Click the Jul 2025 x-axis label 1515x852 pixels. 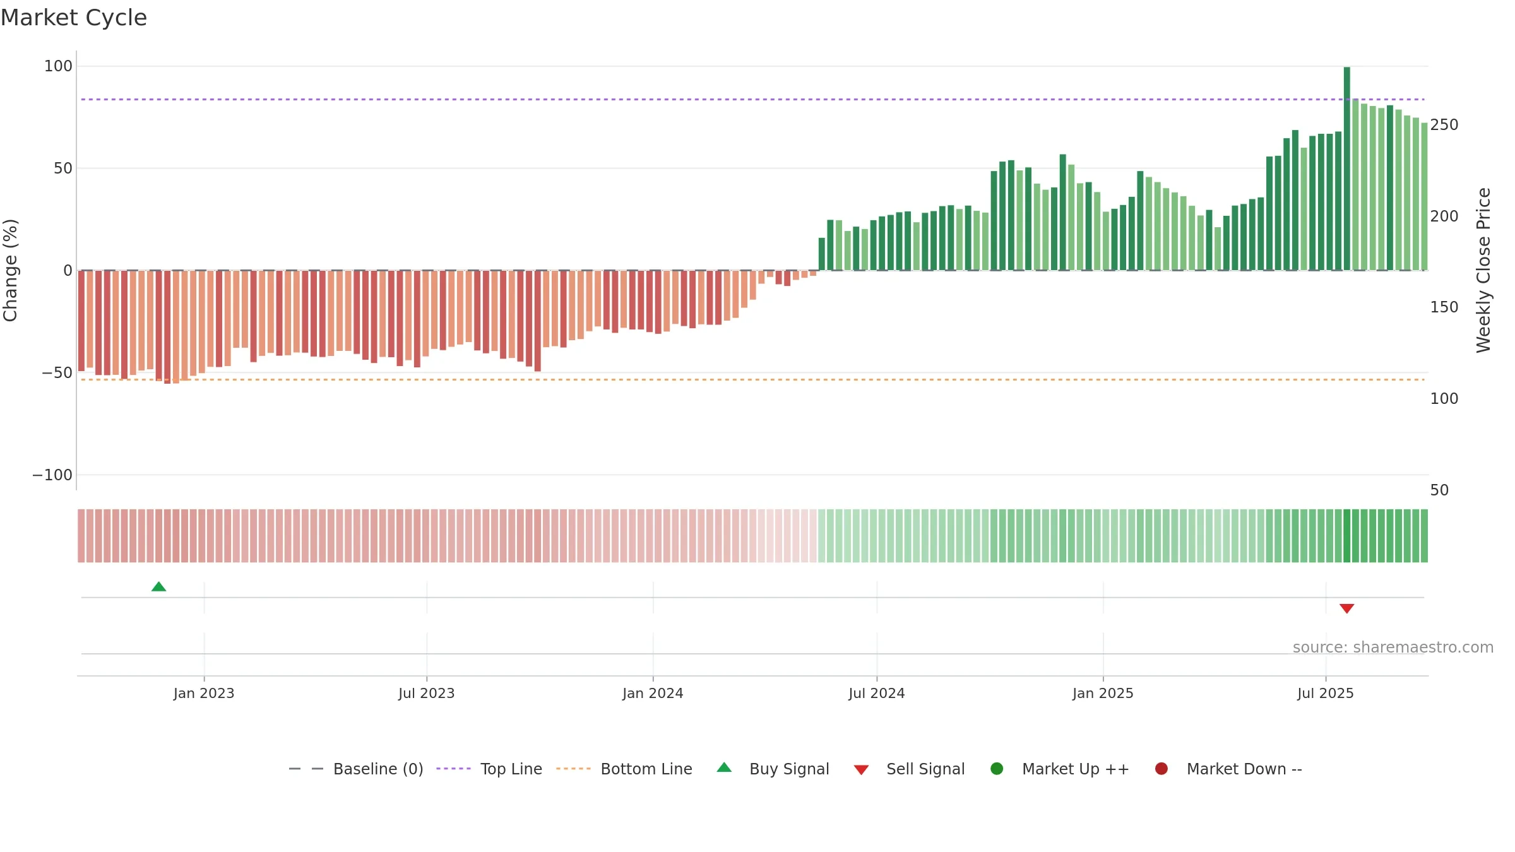[1326, 694]
